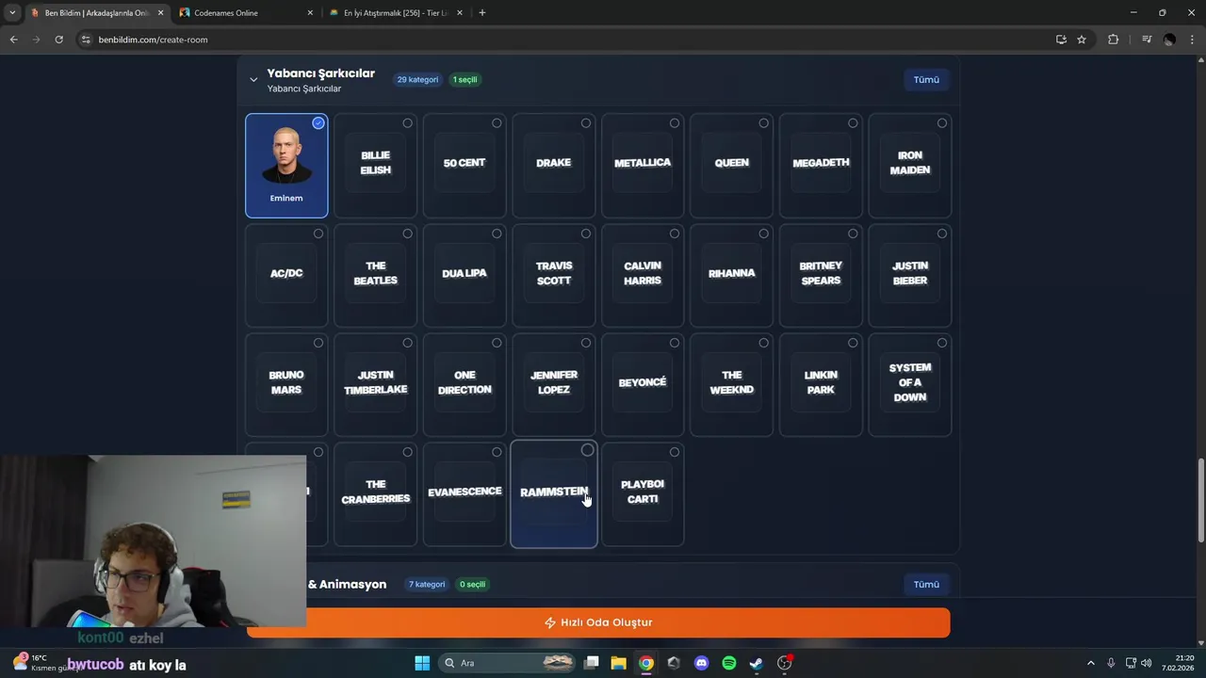Viewport: 1206px width, 678px height.
Task: Pick The Cranberries card
Action: (375, 493)
